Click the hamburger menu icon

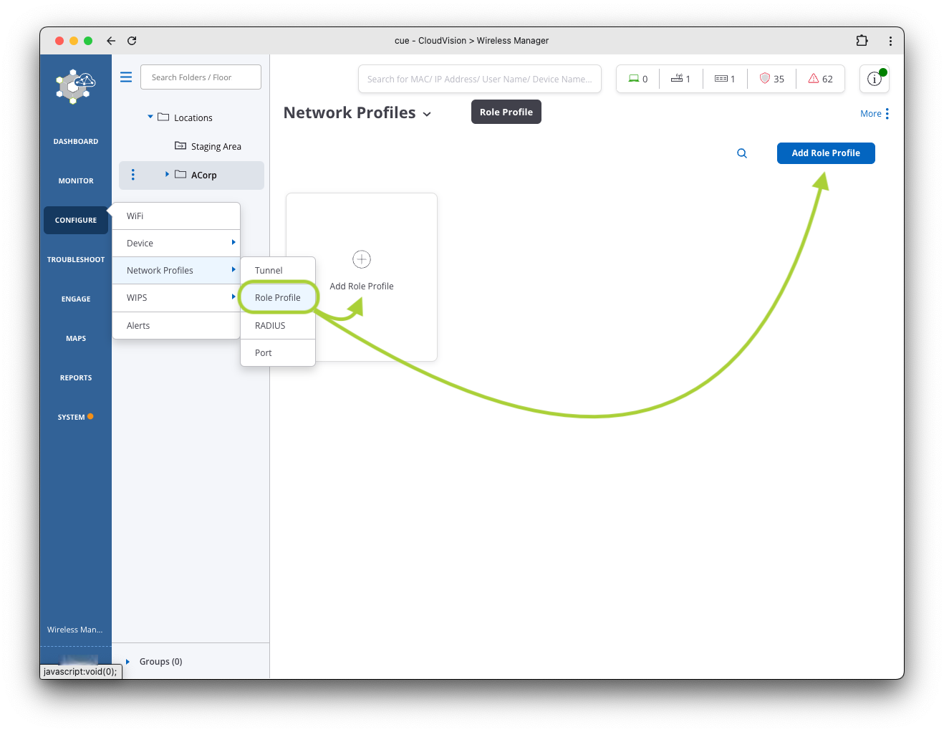(x=126, y=77)
